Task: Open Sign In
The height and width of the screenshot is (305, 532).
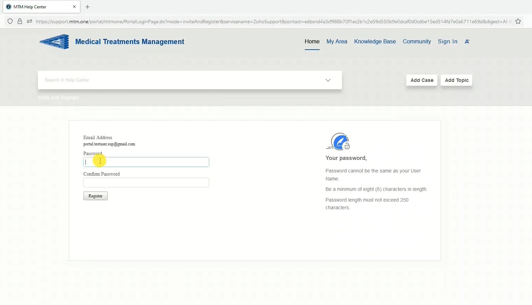Action: [x=447, y=41]
